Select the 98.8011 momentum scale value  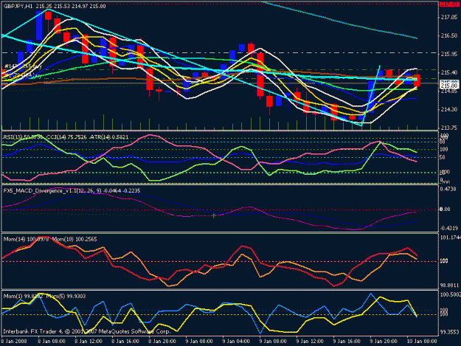click(x=449, y=286)
